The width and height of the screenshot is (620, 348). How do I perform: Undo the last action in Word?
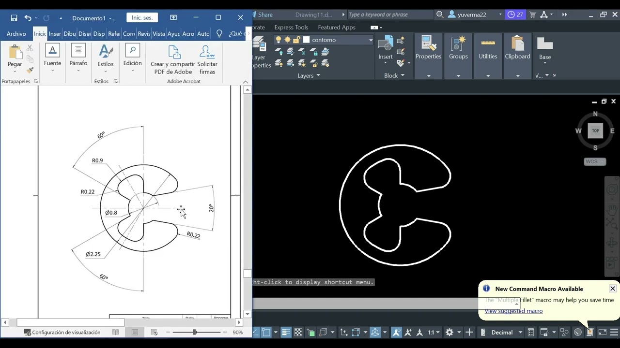28,18
